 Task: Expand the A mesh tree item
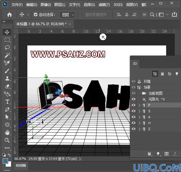(x=139, y=117)
